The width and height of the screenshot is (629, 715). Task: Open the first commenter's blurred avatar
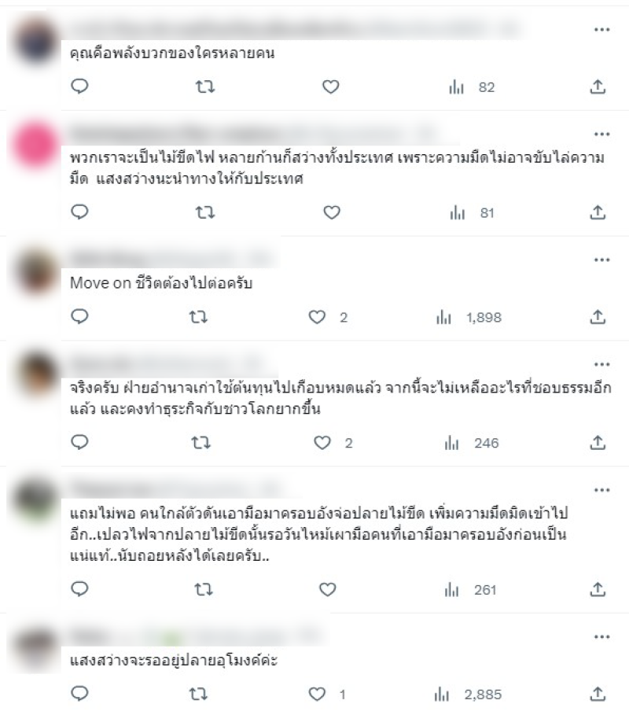coord(35,41)
